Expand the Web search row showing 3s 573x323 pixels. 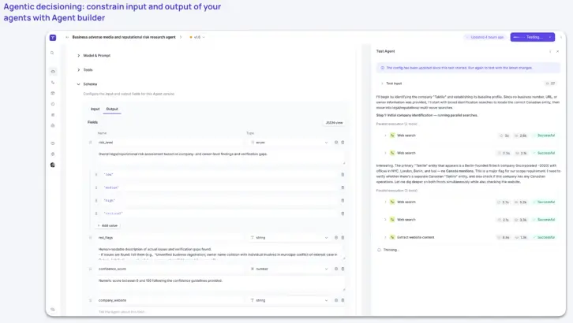385,136
